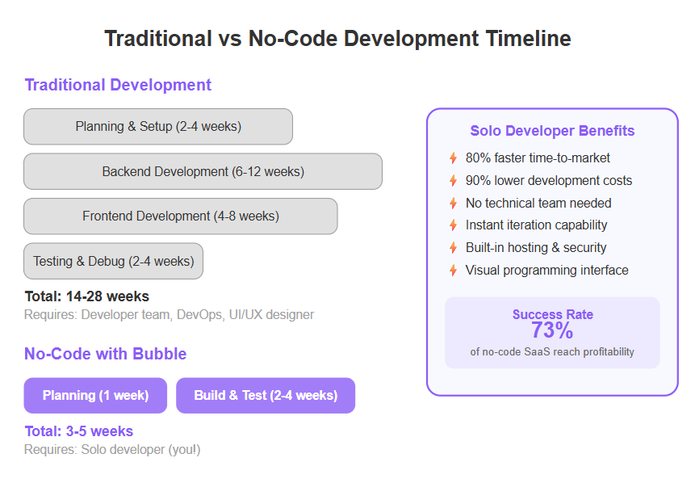Click the text No technical team needed
The image size is (695, 479).
pyautogui.click(x=538, y=203)
